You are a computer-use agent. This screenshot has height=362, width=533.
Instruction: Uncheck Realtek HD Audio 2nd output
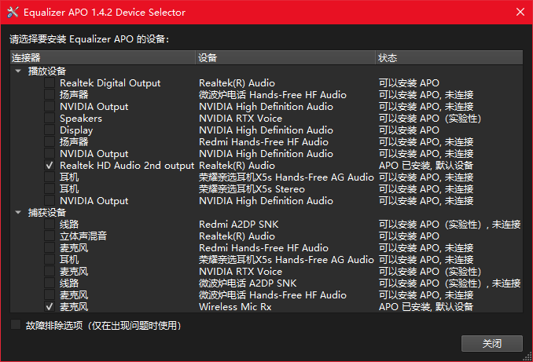point(50,166)
